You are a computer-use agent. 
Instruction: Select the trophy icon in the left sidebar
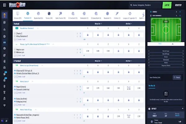[5, 15]
